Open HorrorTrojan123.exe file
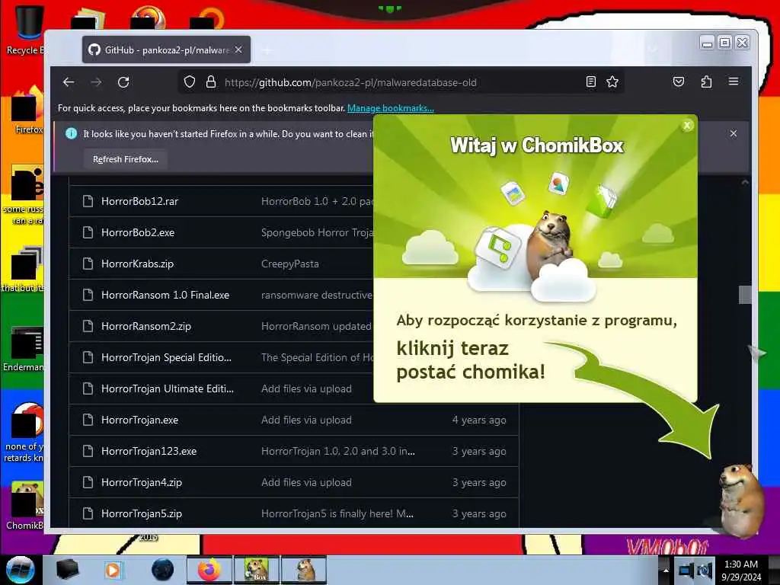 149,451
